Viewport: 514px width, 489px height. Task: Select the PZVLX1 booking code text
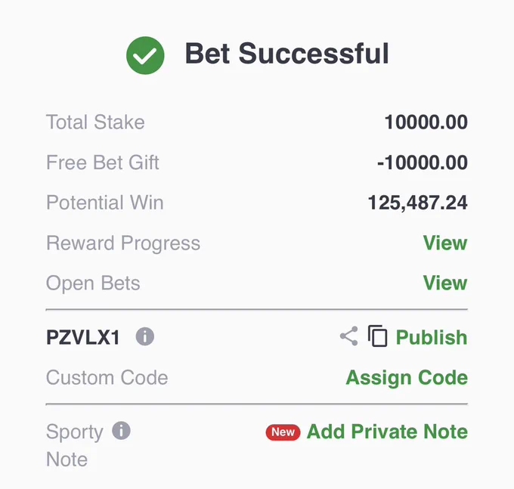pos(83,337)
